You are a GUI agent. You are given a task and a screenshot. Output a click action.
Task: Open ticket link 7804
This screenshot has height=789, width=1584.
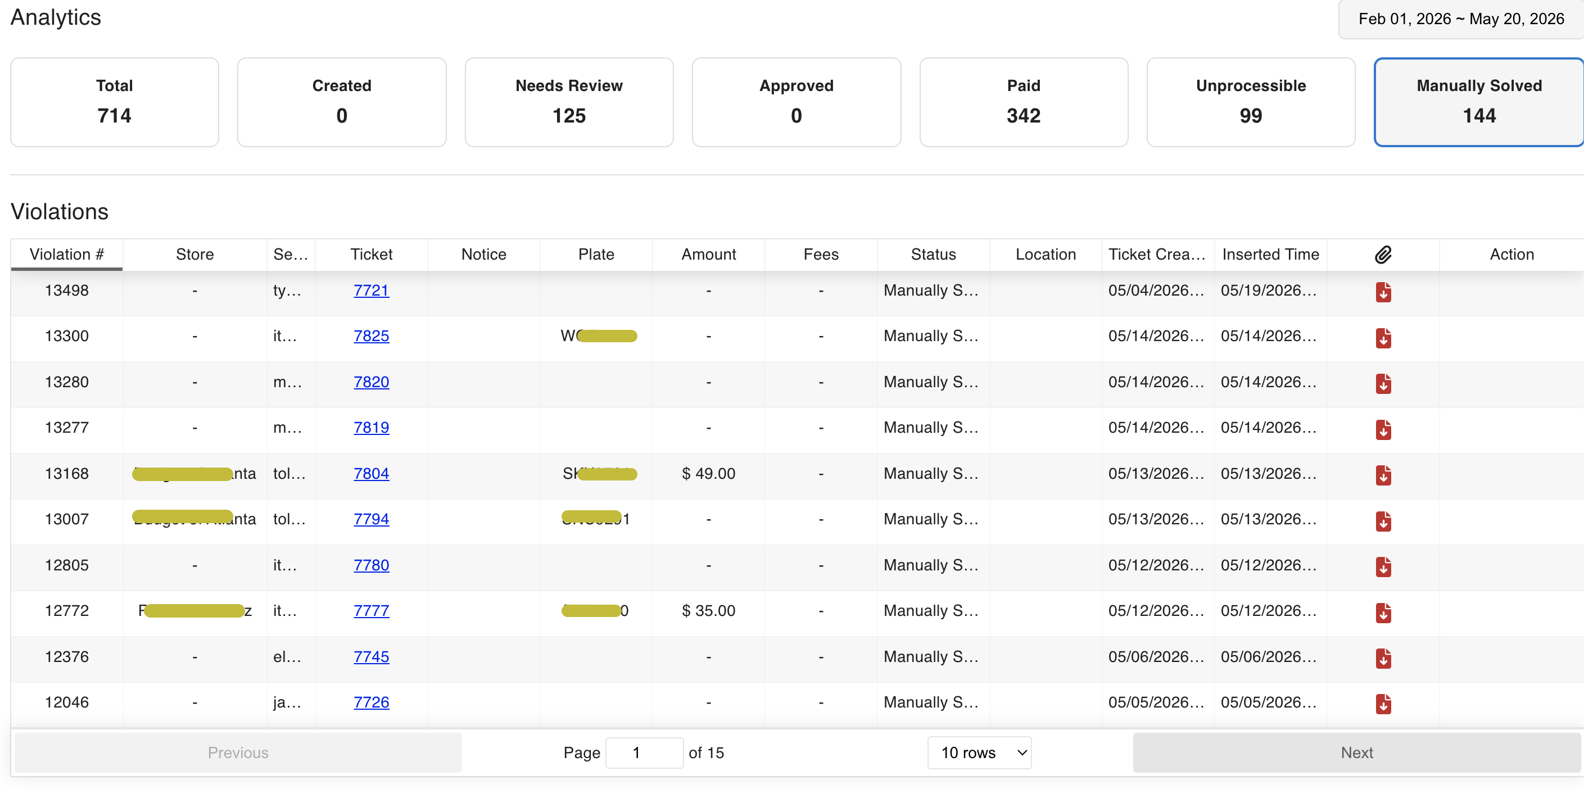[x=372, y=474]
